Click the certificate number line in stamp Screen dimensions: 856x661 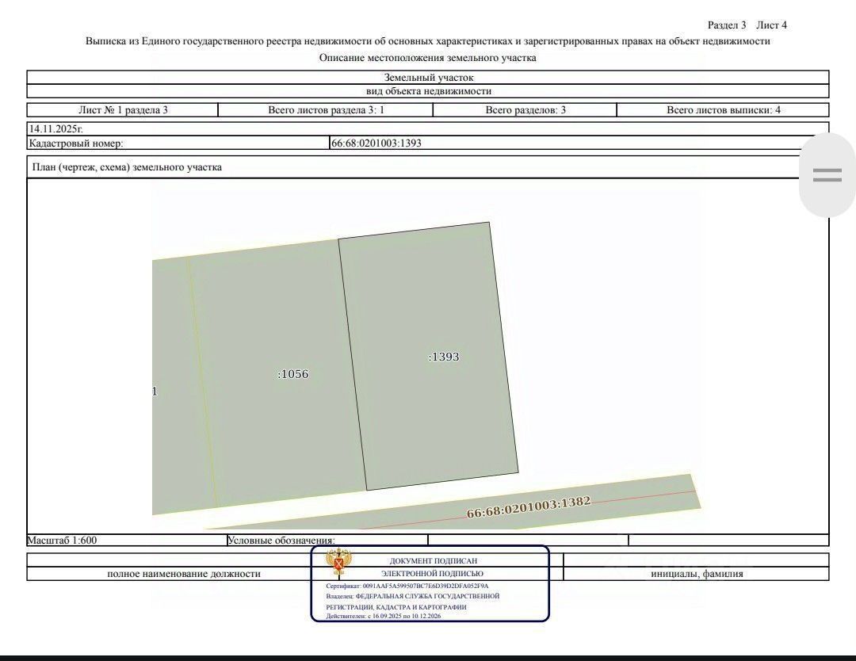click(407, 586)
